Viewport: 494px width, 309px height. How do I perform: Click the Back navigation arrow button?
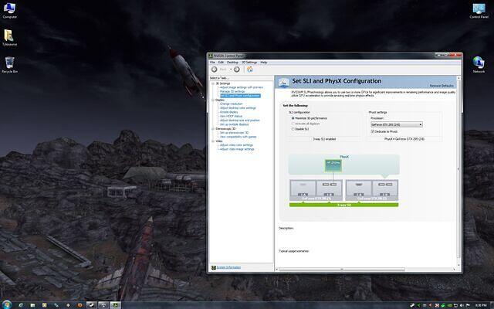coord(214,69)
